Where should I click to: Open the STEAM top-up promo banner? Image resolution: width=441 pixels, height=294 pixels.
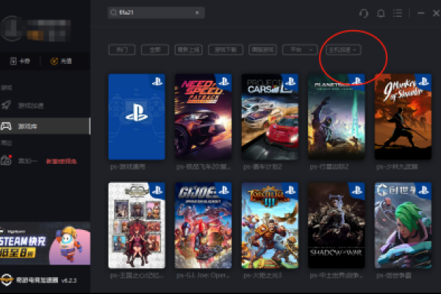click(45, 243)
